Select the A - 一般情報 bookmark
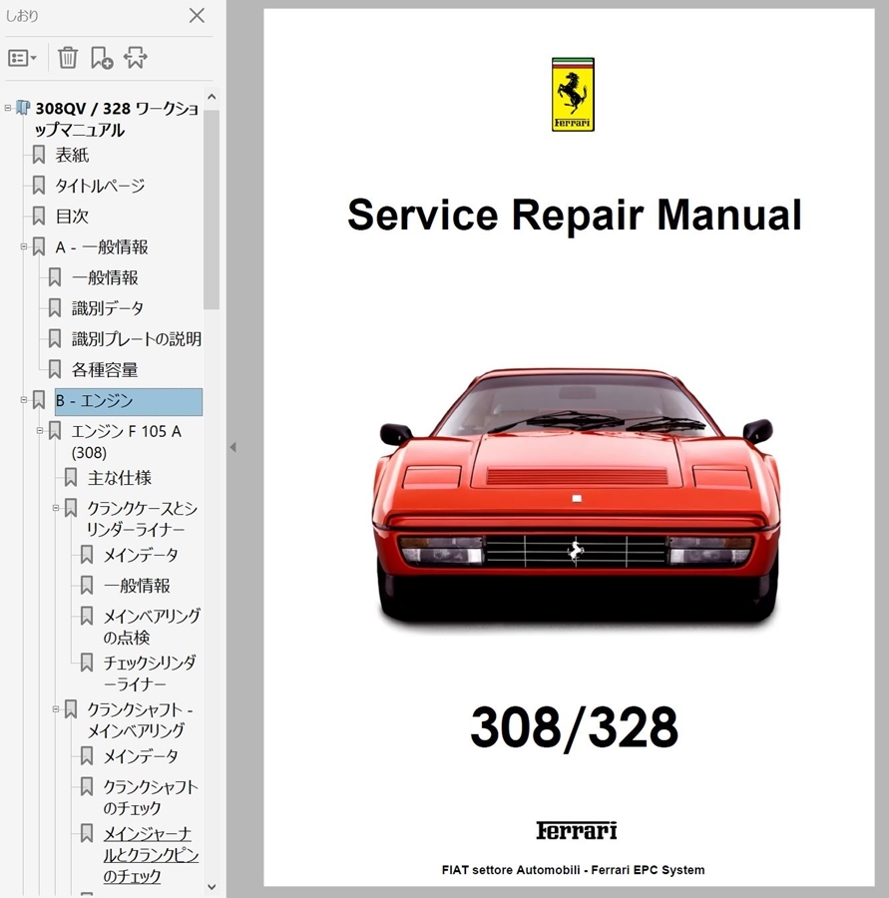Viewport: 889px width, 898px height. tap(102, 247)
